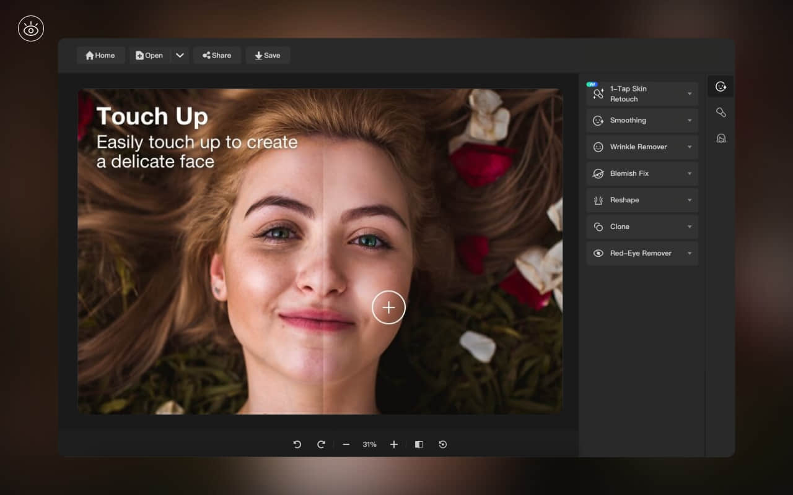The image size is (793, 495).
Task: Open the hair sidebar tab icon
Action: (x=721, y=139)
